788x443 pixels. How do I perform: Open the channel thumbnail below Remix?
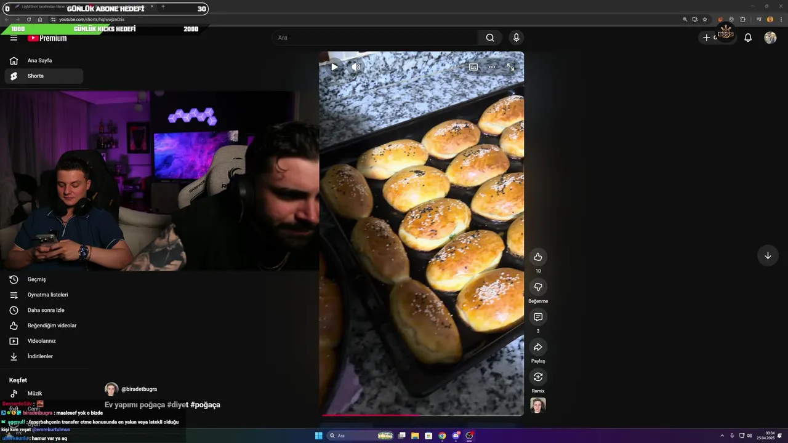tap(538, 405)
